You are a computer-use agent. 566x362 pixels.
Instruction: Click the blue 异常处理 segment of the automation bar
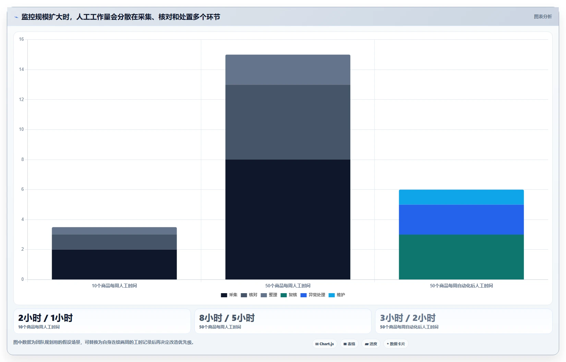[461, 220]
